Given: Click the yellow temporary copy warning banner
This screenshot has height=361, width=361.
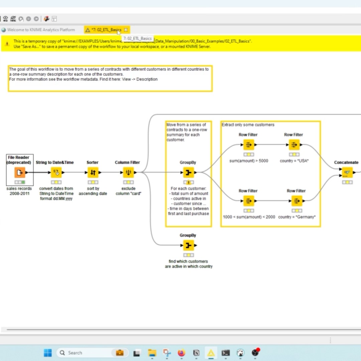Looking at the screenshot, I should pos(134,44).
